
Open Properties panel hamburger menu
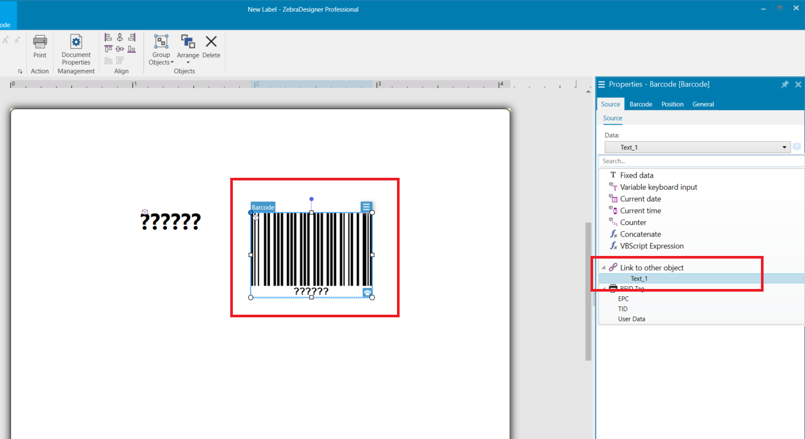point(602,84)
